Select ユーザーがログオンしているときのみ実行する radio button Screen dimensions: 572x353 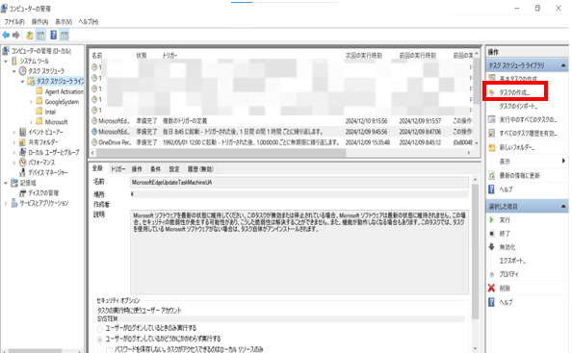[x=99, y=329]
